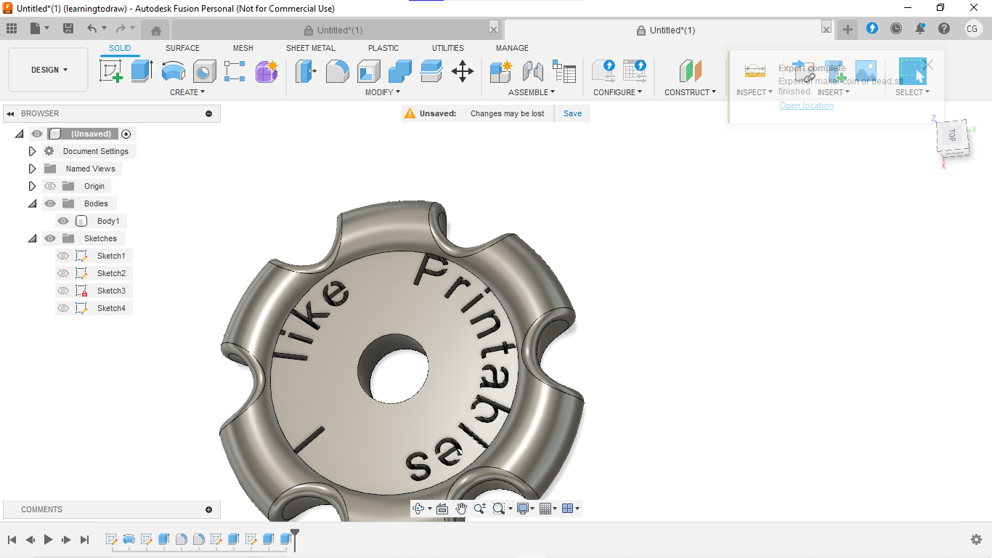The width and height of the screenshot is (992, 558).
Task: Expand the Document Settings tree node
Action: [x=32, y=151]
